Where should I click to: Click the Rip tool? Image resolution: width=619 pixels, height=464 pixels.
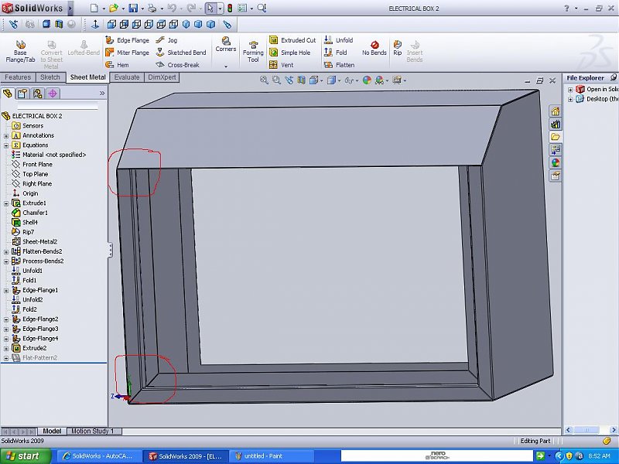[397, 49]
